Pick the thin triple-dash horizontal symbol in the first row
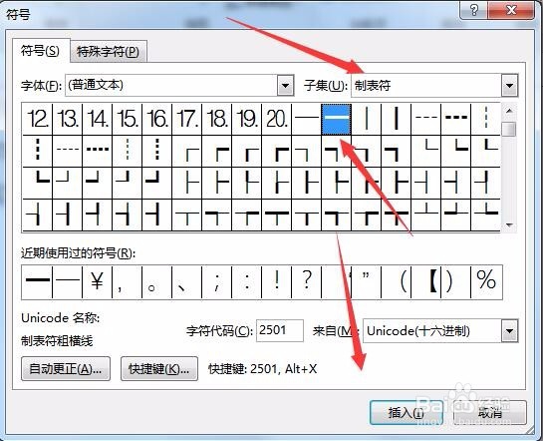 [x=426, y=119]
